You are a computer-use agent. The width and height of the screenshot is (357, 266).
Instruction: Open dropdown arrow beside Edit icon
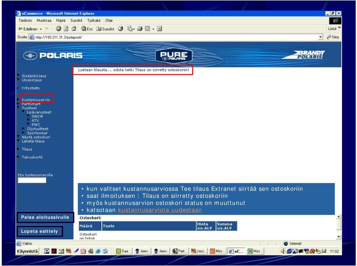pyautogui.click(x=153, y=29)
